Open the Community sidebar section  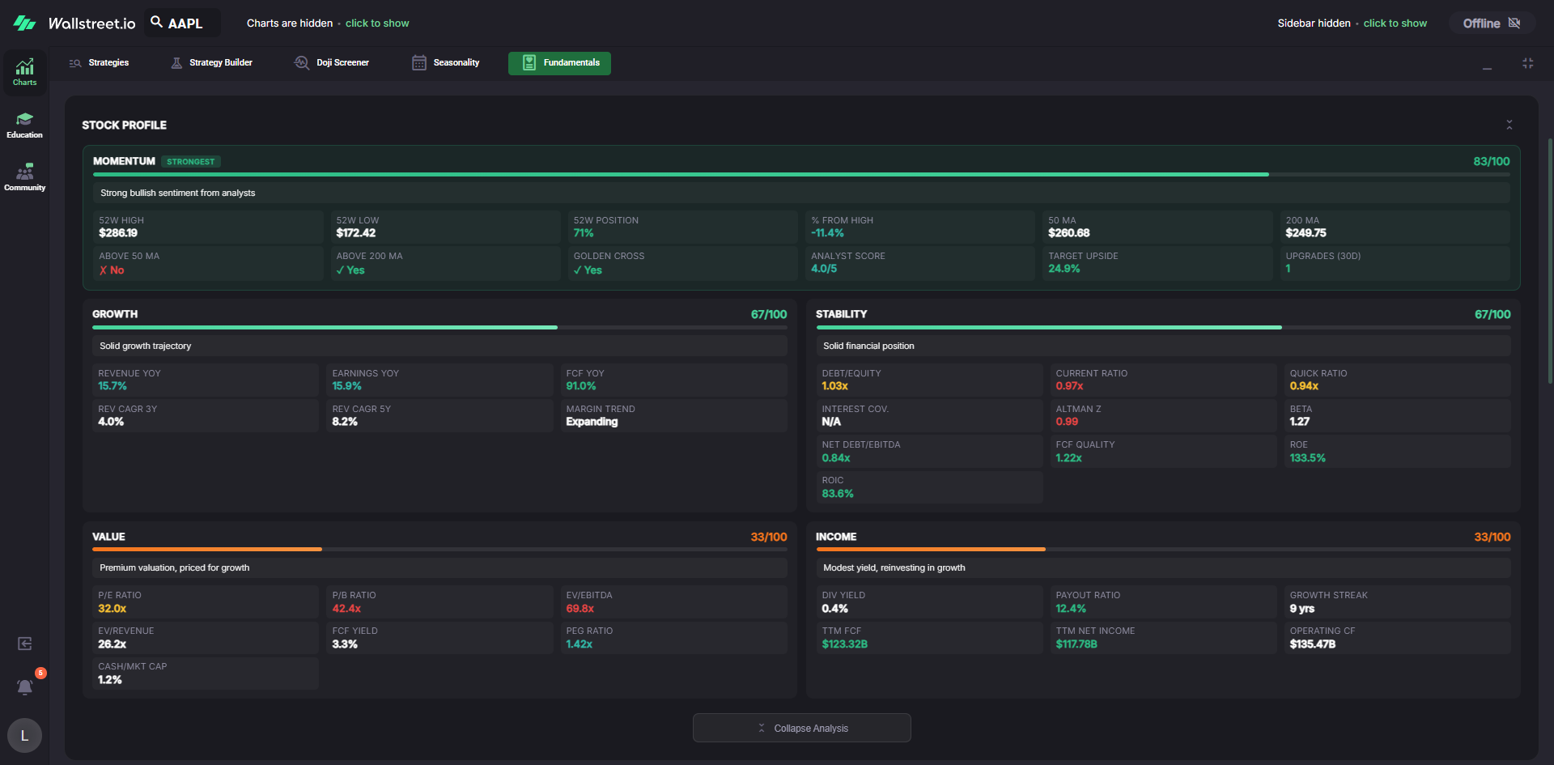point(24,177)
